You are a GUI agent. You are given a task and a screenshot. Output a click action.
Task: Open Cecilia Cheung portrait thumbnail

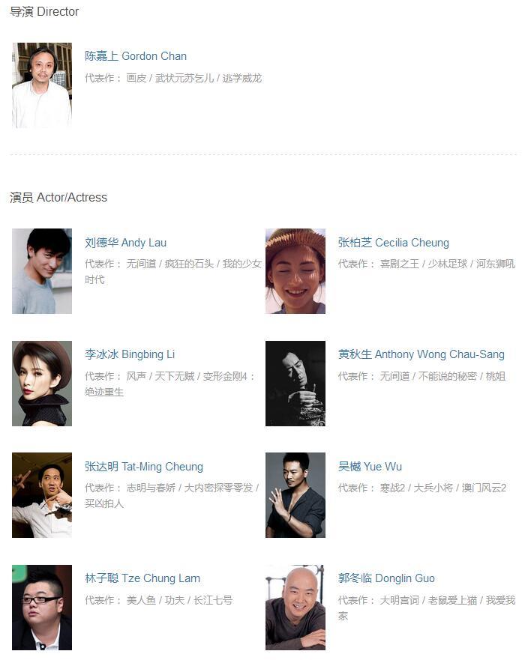coord(295,271)
